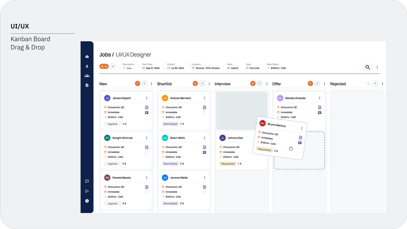Open Dwight Schrute resume document icon

[x=147, y=147]
